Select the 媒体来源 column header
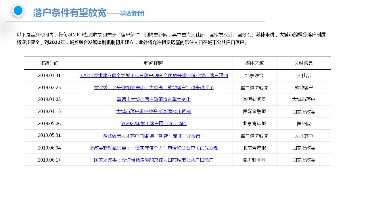This screenshot has height=207, width=368. tap(254, 63)
